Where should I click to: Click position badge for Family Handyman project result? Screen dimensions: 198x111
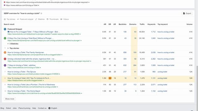click(x=5, y=52)
